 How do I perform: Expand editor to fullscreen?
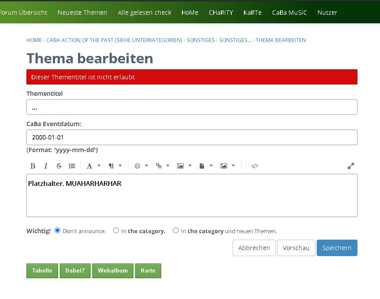point(351,166)
